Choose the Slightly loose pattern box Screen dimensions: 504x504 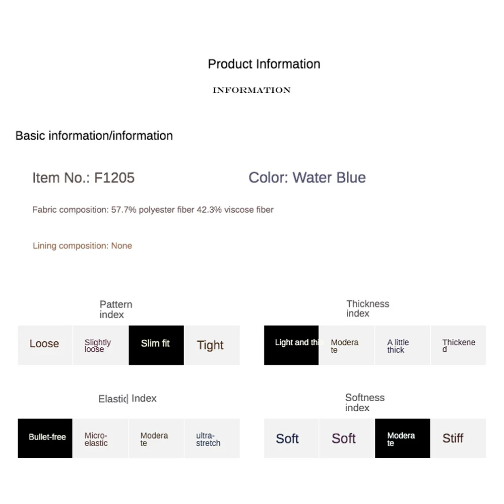(x=101, y=345)
